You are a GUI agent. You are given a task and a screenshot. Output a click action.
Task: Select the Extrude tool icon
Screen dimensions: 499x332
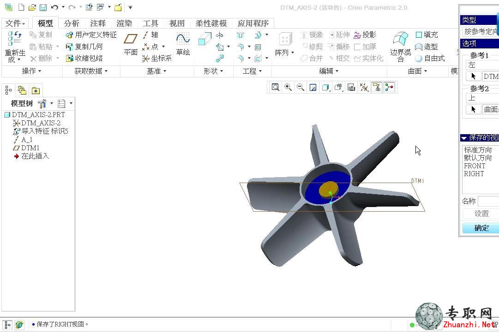204,39
